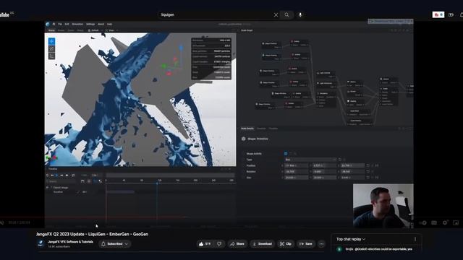Reset the Type field with revert icon
This screenshot has height=260, width=463.
340,160
